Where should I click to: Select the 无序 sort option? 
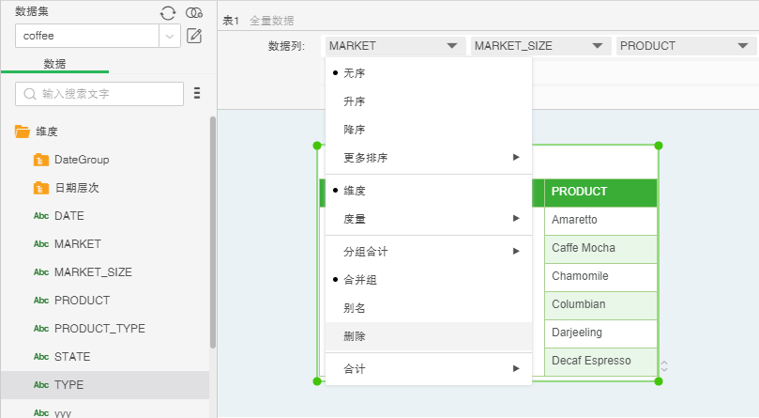355,73
